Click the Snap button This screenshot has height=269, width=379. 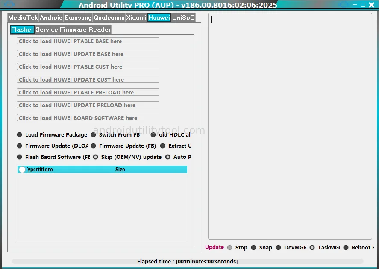(261, 248)
